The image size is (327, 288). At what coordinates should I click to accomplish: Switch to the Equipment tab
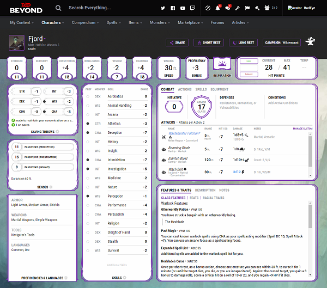220,89
